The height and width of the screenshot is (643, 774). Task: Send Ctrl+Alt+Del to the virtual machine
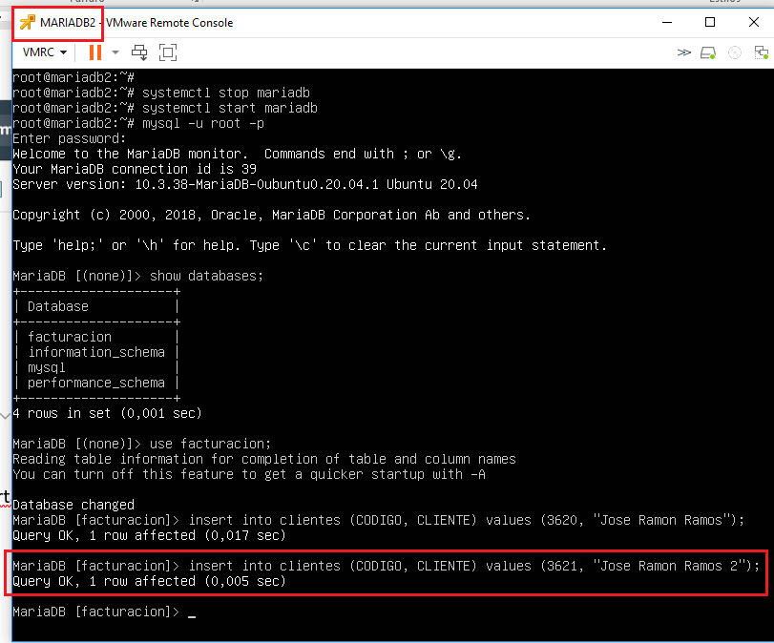pos(140,52)
